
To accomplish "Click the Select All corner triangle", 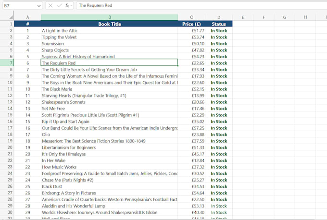I will 11,17.
